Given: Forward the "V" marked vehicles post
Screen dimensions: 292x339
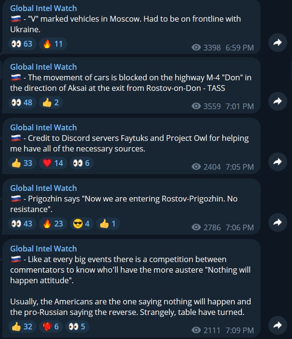Looking at the screenshot, I should [278, 43].
